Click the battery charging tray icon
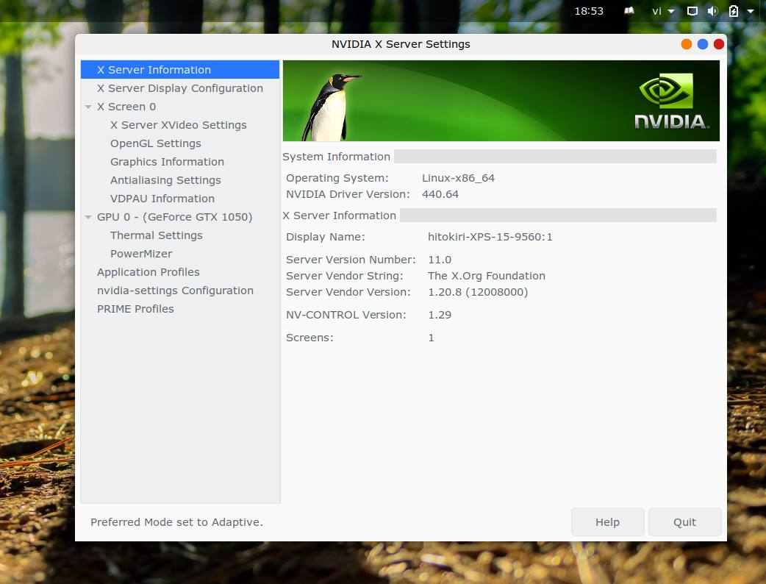This screenshot has width=766, height=584. [x=734, y=11]
